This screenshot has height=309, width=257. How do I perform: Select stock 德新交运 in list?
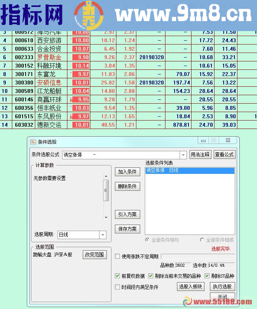click(x=49, y=125)
